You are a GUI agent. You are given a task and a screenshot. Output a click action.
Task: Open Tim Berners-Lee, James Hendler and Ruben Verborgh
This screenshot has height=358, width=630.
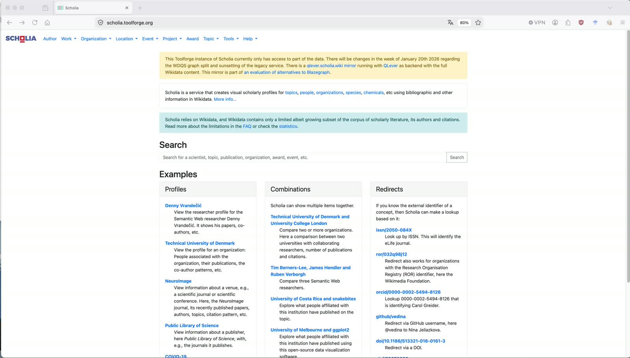tap(310, 271)
